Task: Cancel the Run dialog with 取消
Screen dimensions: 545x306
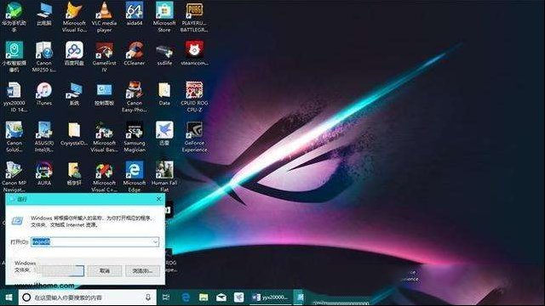Action: click(105, 270)
